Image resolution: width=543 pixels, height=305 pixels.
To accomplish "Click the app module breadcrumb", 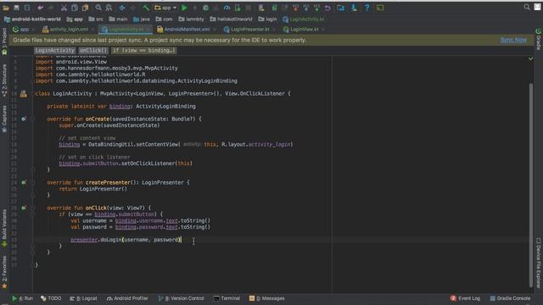I will point(75,19).
